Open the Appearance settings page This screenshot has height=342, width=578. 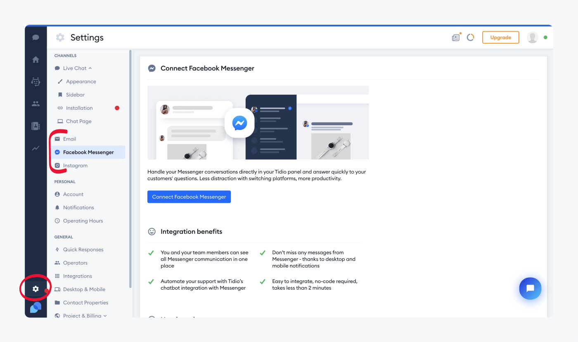[x=80, y=81]
